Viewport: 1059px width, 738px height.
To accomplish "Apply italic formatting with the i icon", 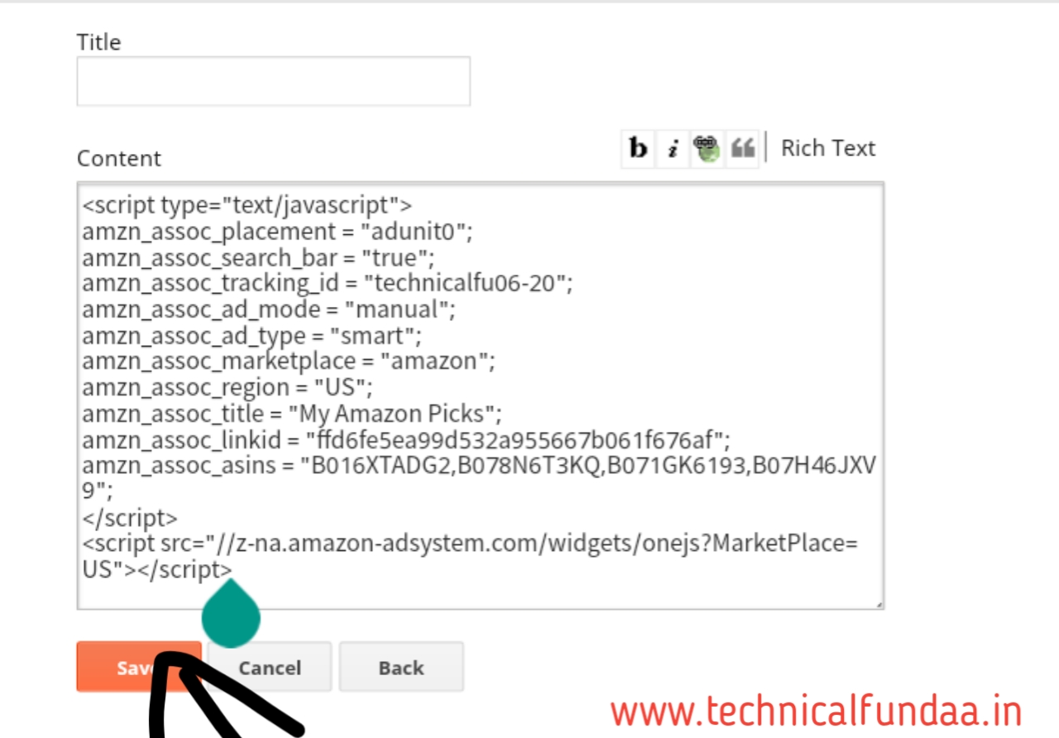I will point(673,149).
